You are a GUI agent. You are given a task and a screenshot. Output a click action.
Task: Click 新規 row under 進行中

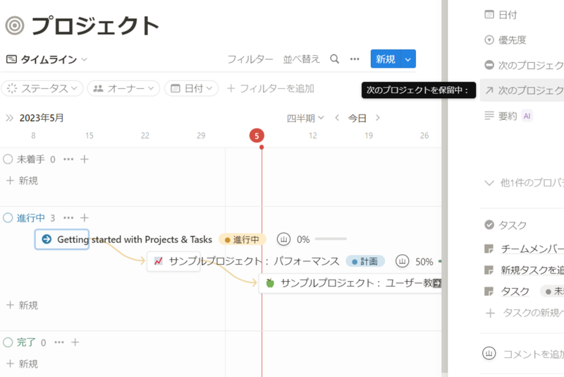pyautogui.click(x=23, y=306)
